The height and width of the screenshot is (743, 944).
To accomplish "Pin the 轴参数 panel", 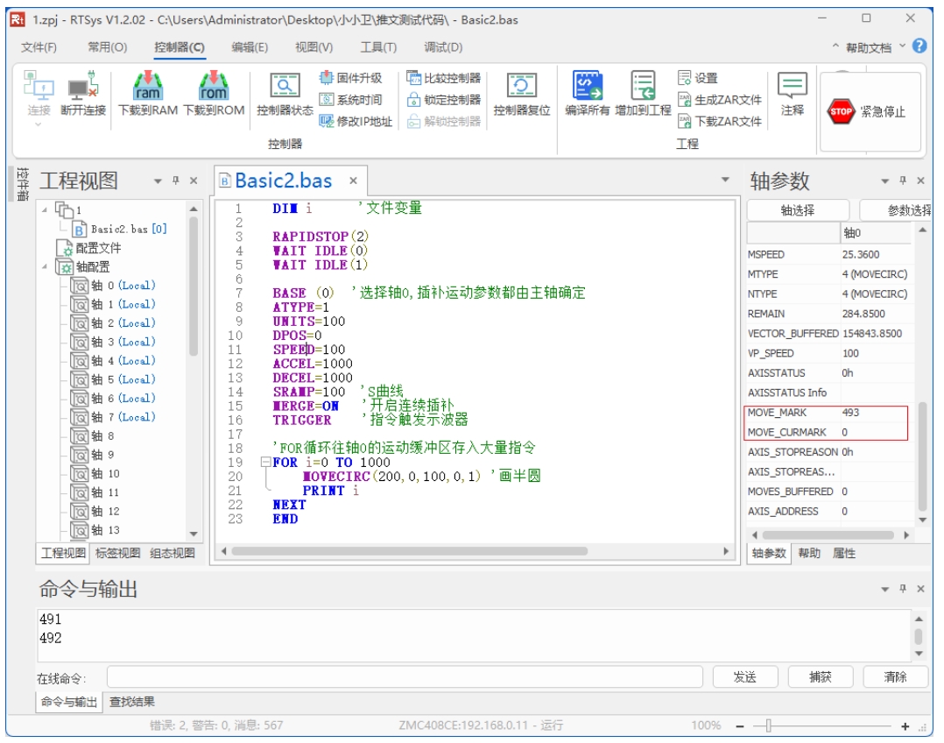I will [x=903, y=180].
